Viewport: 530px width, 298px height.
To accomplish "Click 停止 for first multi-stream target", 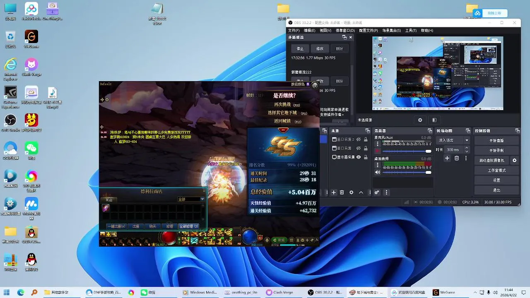I will [x=300, y=48].
